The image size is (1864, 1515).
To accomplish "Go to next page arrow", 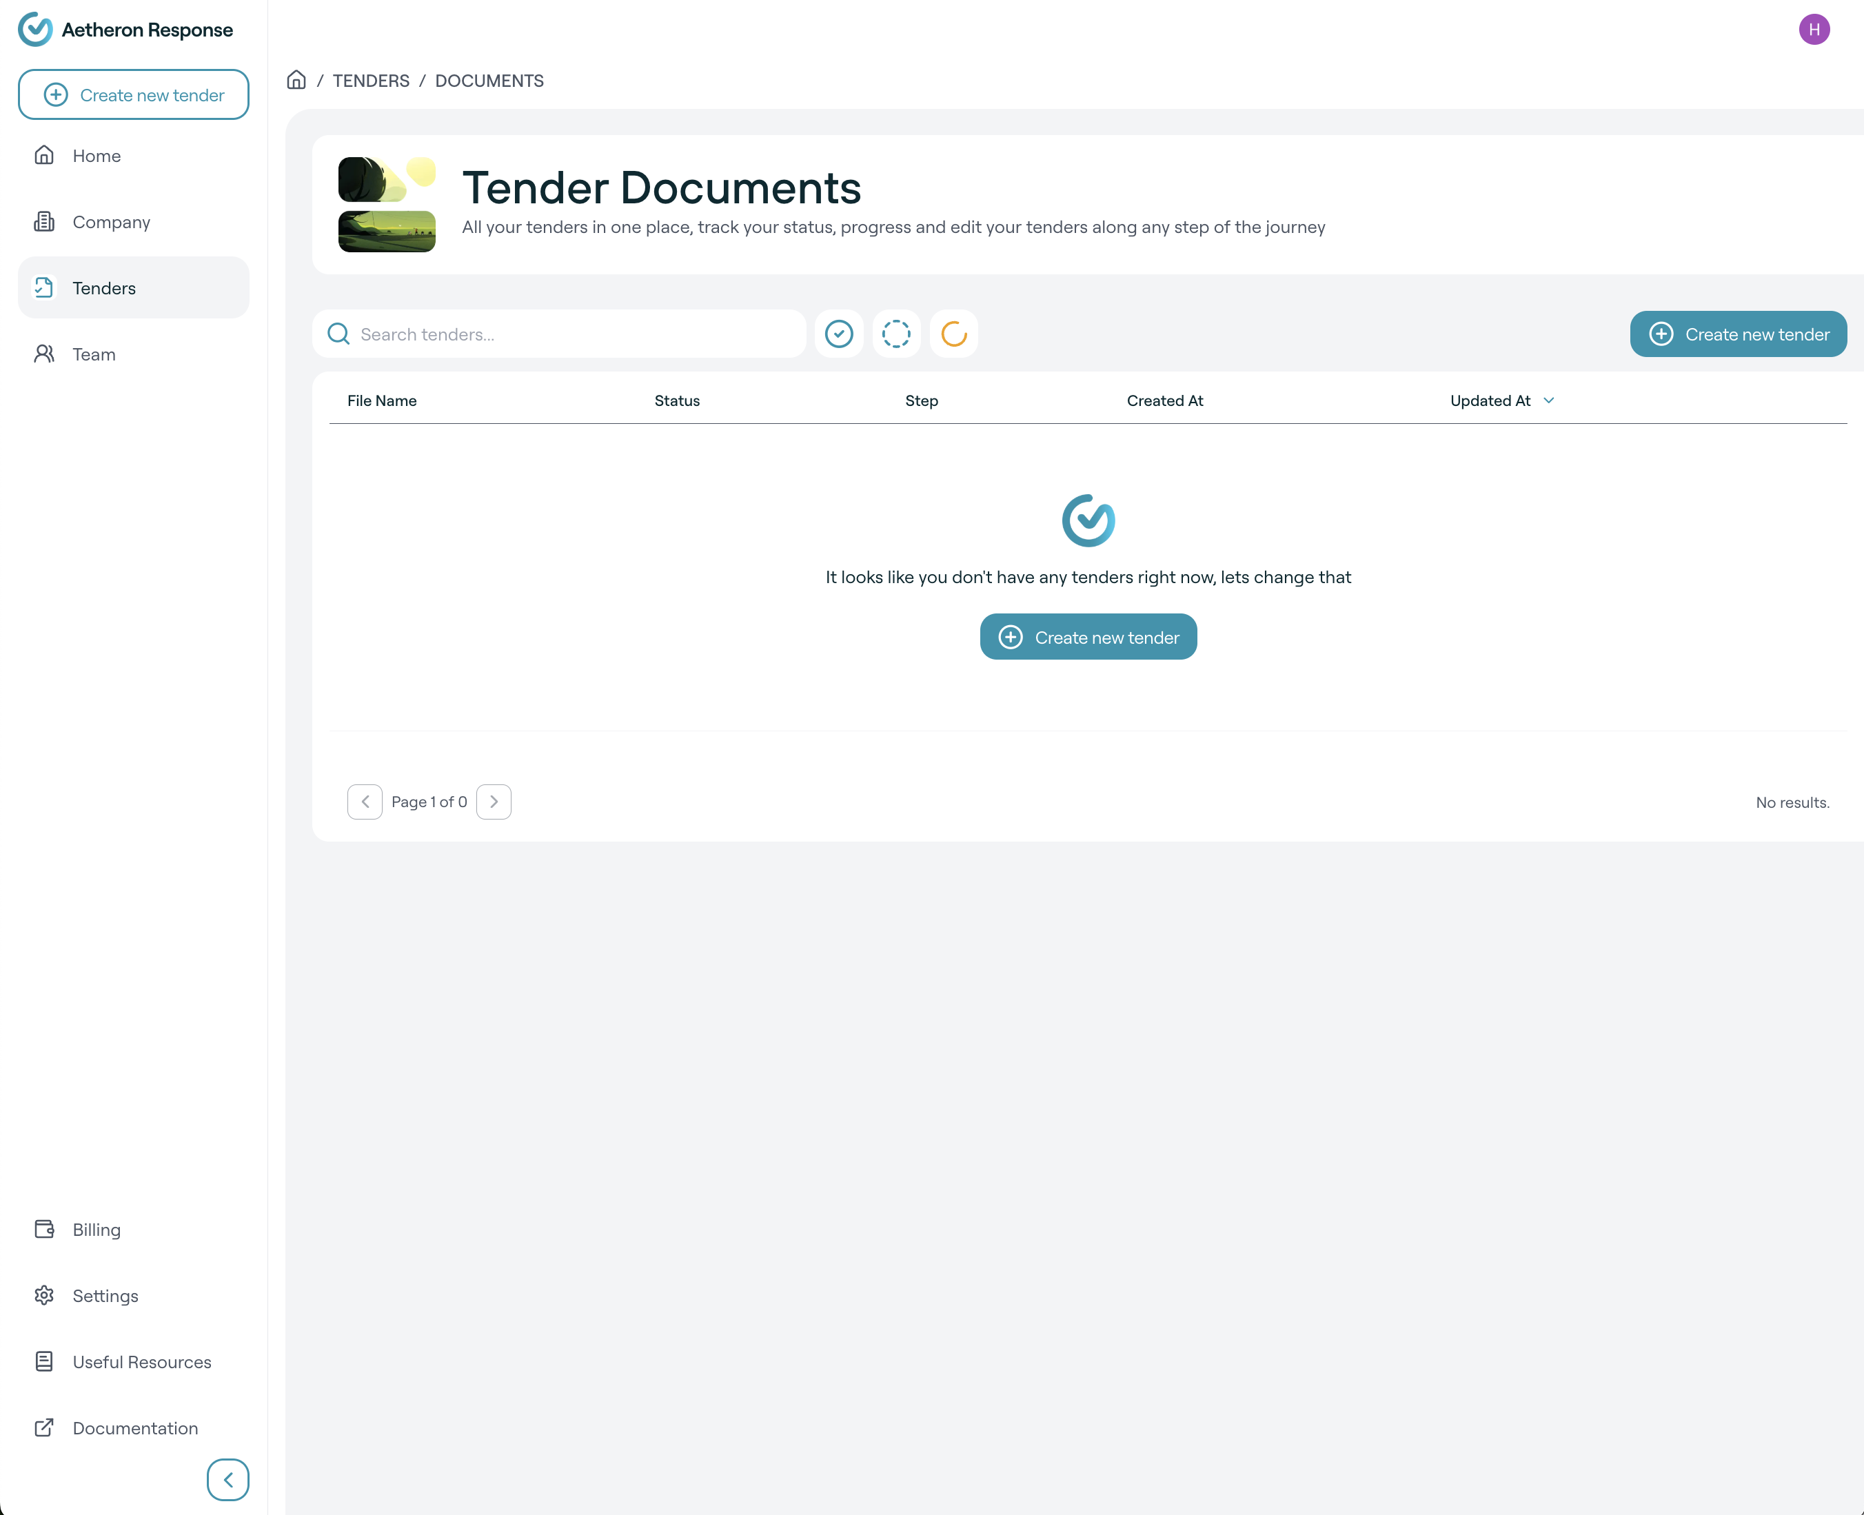I will tap(494, 802).
